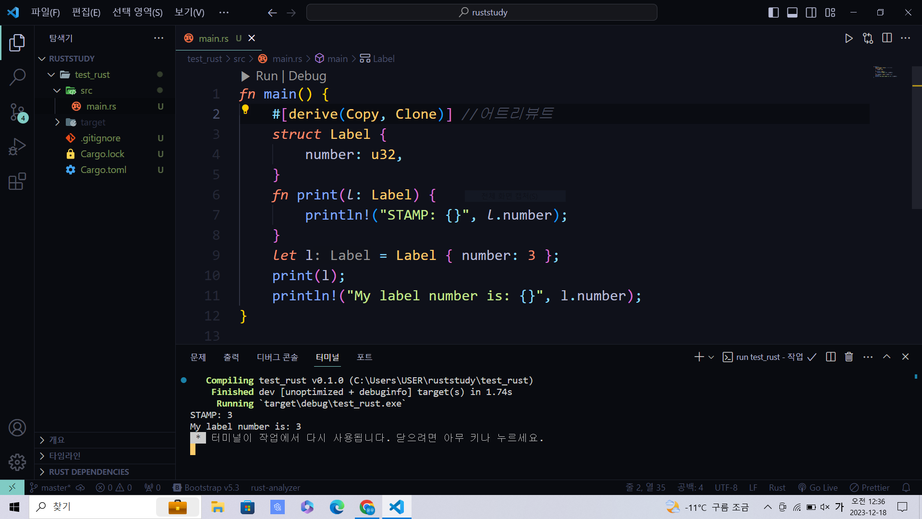Kill terminal with the trash icon
The width and height of the screenshot is (922, 519).
click(849, 357)
